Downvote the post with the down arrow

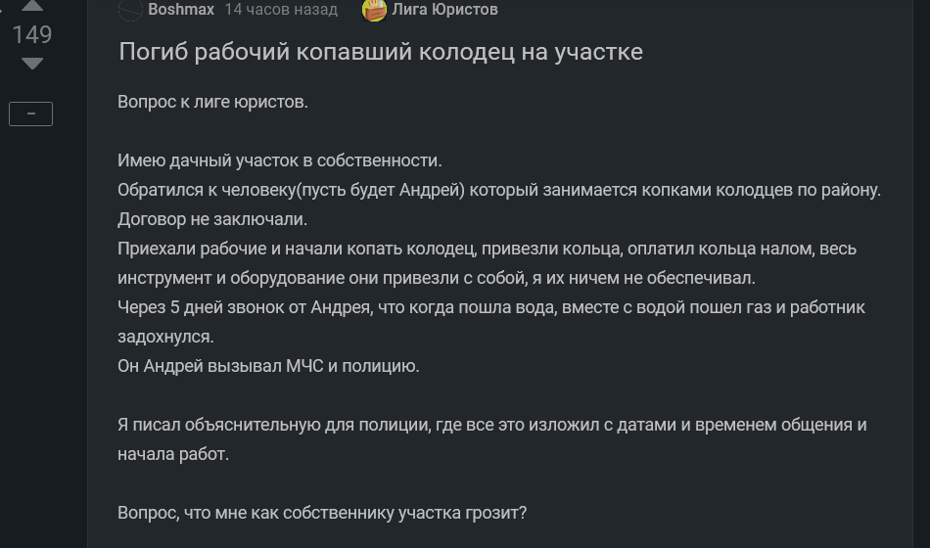pos(32,64)
